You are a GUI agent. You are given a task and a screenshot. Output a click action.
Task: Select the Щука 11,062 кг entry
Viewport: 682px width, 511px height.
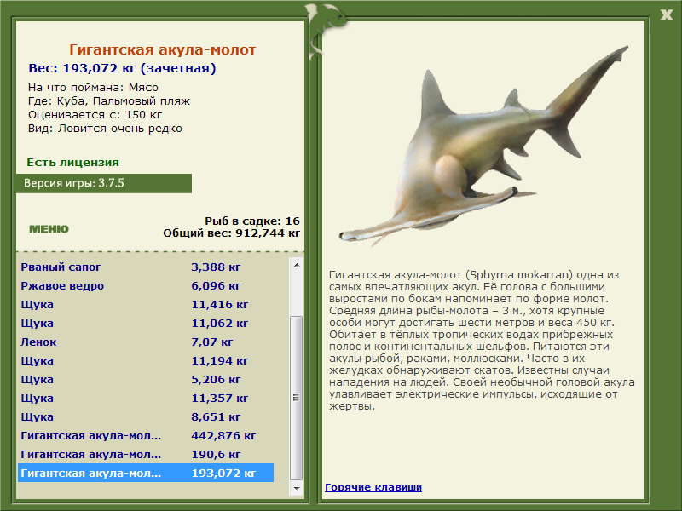tap(146, 323)
